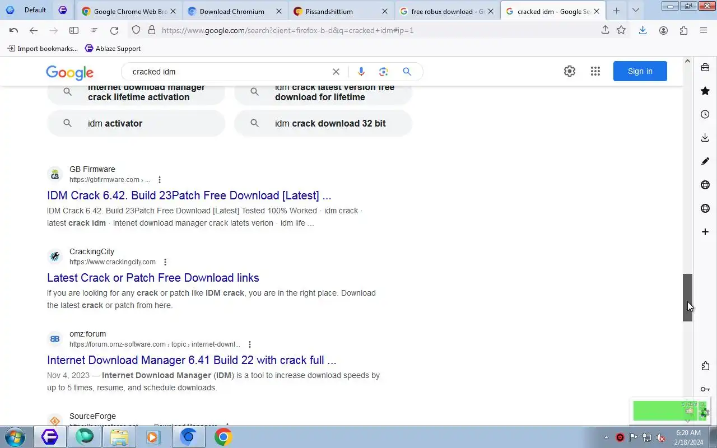The height and width of the screenshot is (448, 717).
Task: Show hidden system tray icons
Action: [x=606, y=437]
